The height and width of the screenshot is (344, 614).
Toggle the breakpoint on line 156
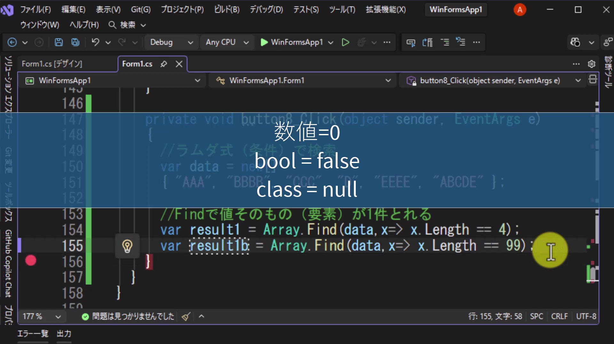(31, 261)
